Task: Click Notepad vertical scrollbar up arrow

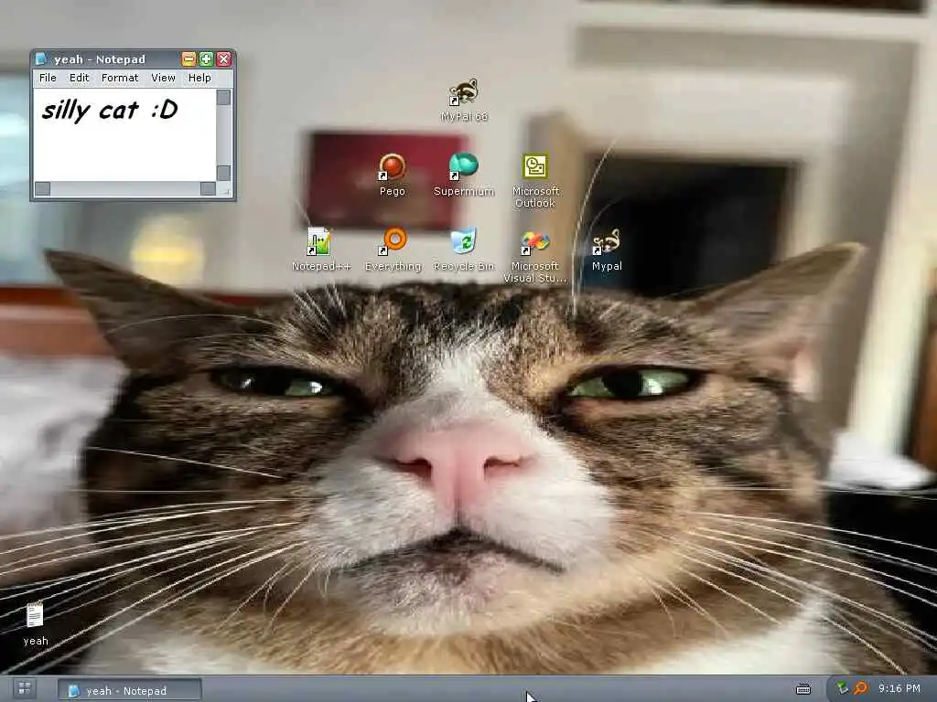Action: click(223, 97)
